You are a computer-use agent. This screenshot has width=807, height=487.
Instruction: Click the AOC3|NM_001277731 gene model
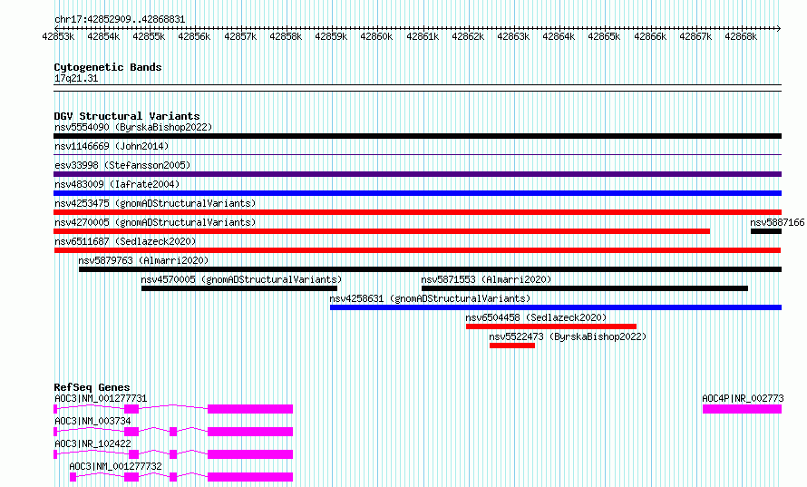coord(173,409)
